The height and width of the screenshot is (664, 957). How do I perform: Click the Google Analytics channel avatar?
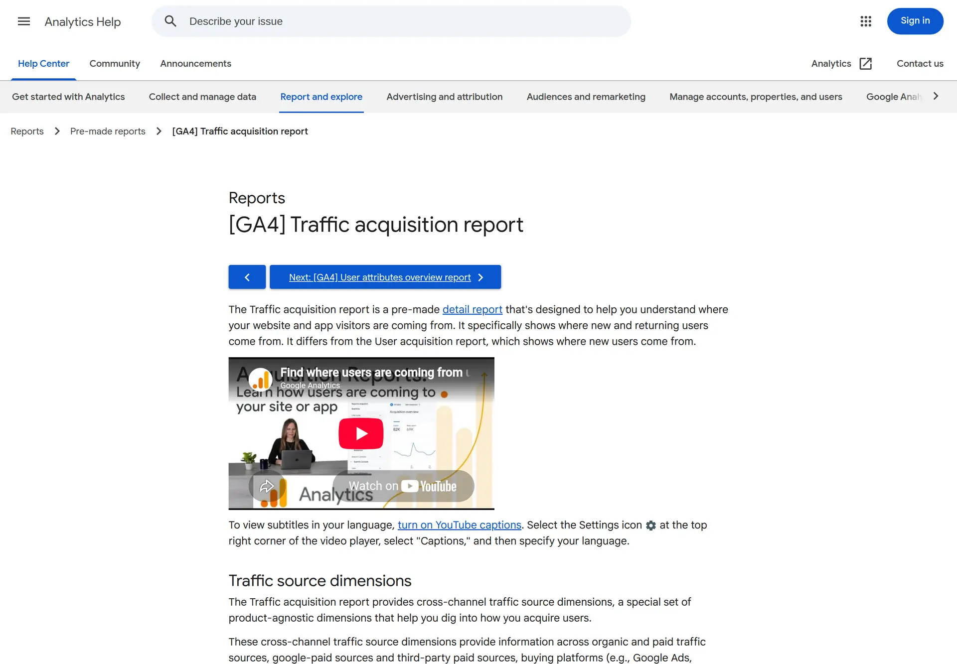point(260,380)
